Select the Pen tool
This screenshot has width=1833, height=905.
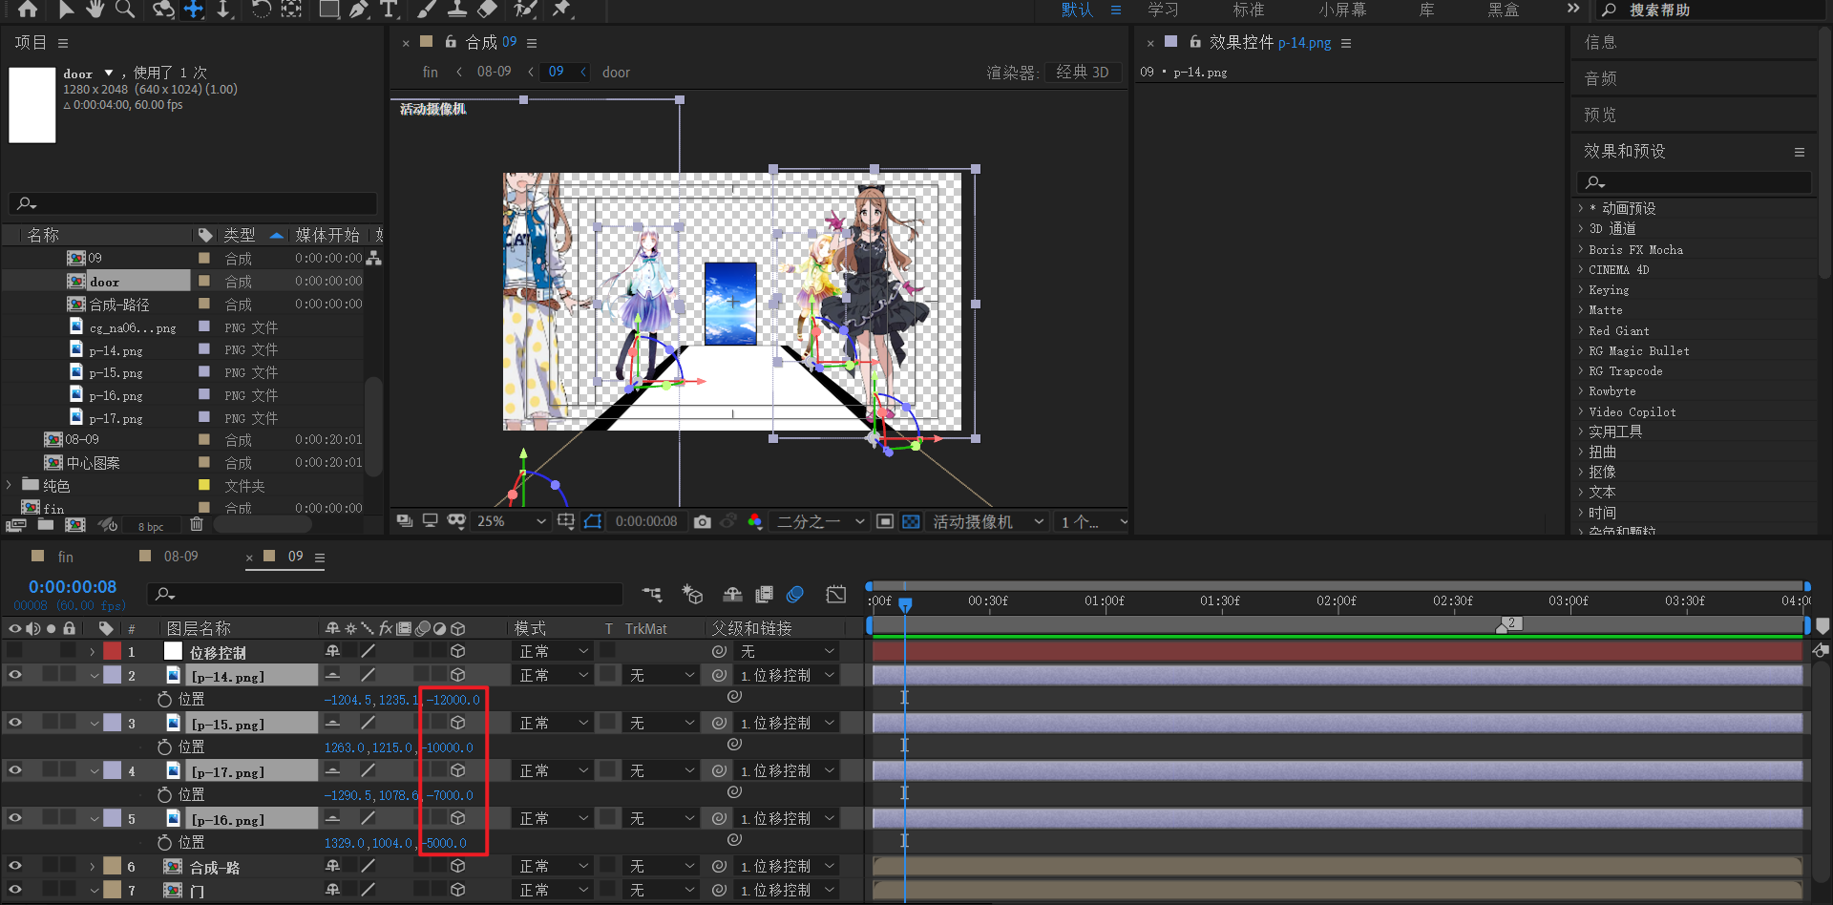tap(359, 10)
